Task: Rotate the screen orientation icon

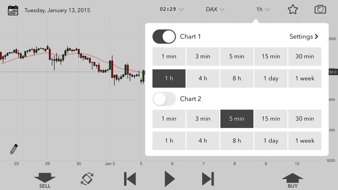Action: click(87, 179)
